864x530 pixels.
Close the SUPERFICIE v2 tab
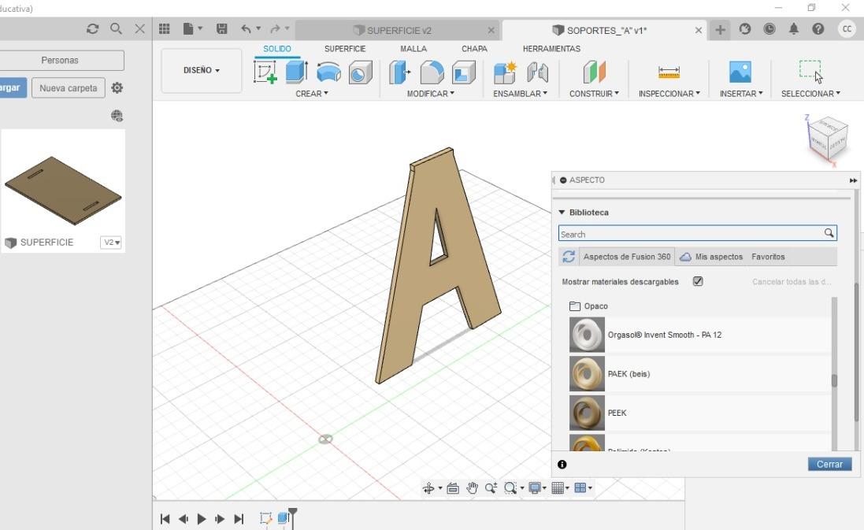tap(491, 30)
